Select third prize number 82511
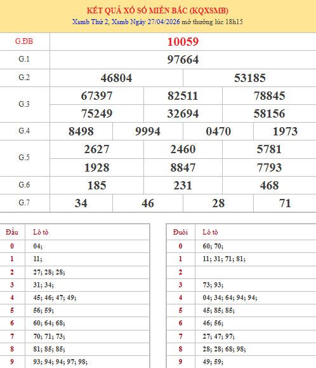This screenshot has height=368, width=316. point(183,96)
